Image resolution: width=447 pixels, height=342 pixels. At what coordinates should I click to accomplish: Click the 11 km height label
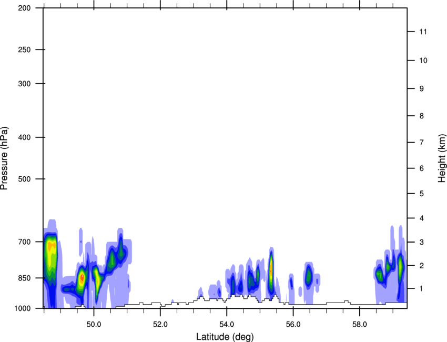423,32
